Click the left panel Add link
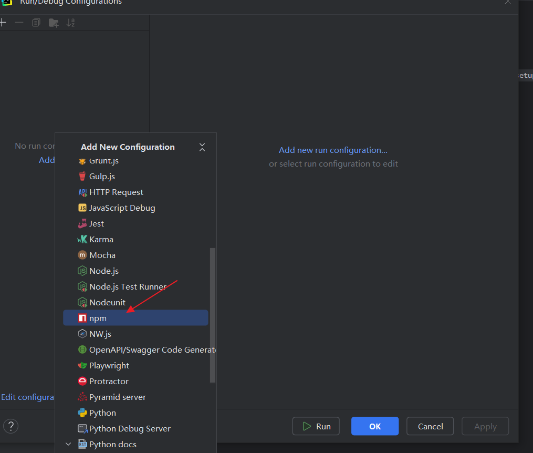 pyautogui.click(x=47, y=160)
